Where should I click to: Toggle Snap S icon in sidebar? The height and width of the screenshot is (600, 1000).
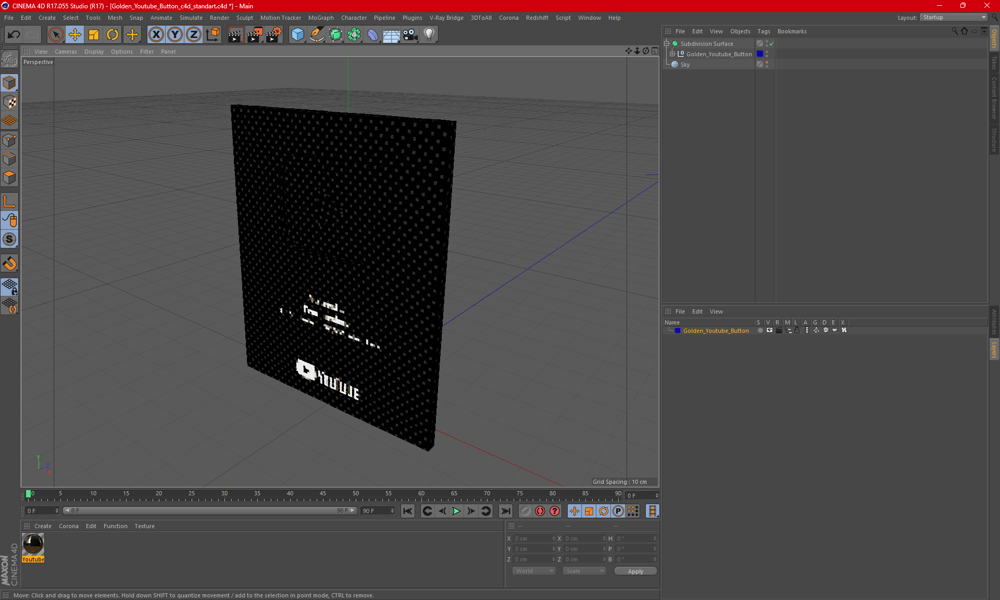(9, 239)
